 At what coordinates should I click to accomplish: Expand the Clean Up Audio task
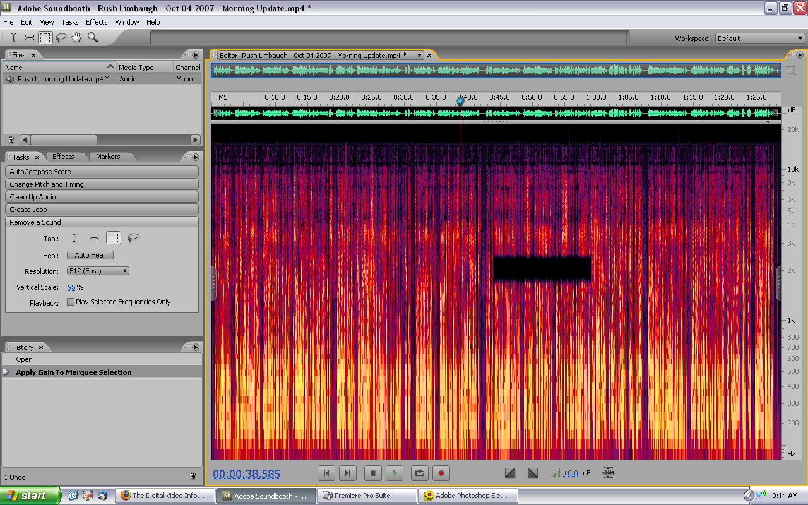[102, 197]
